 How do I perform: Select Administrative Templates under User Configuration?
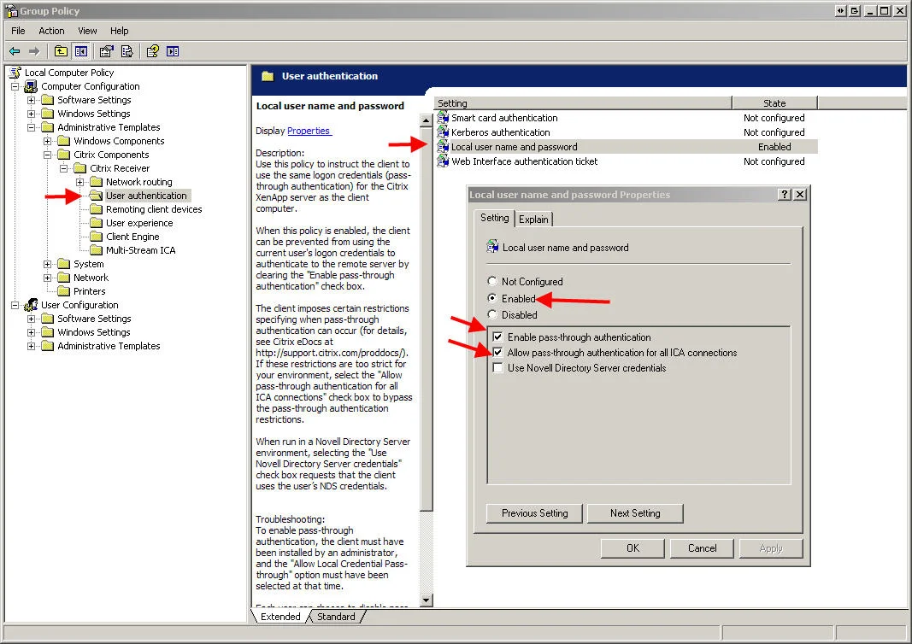tap(109, 347)
